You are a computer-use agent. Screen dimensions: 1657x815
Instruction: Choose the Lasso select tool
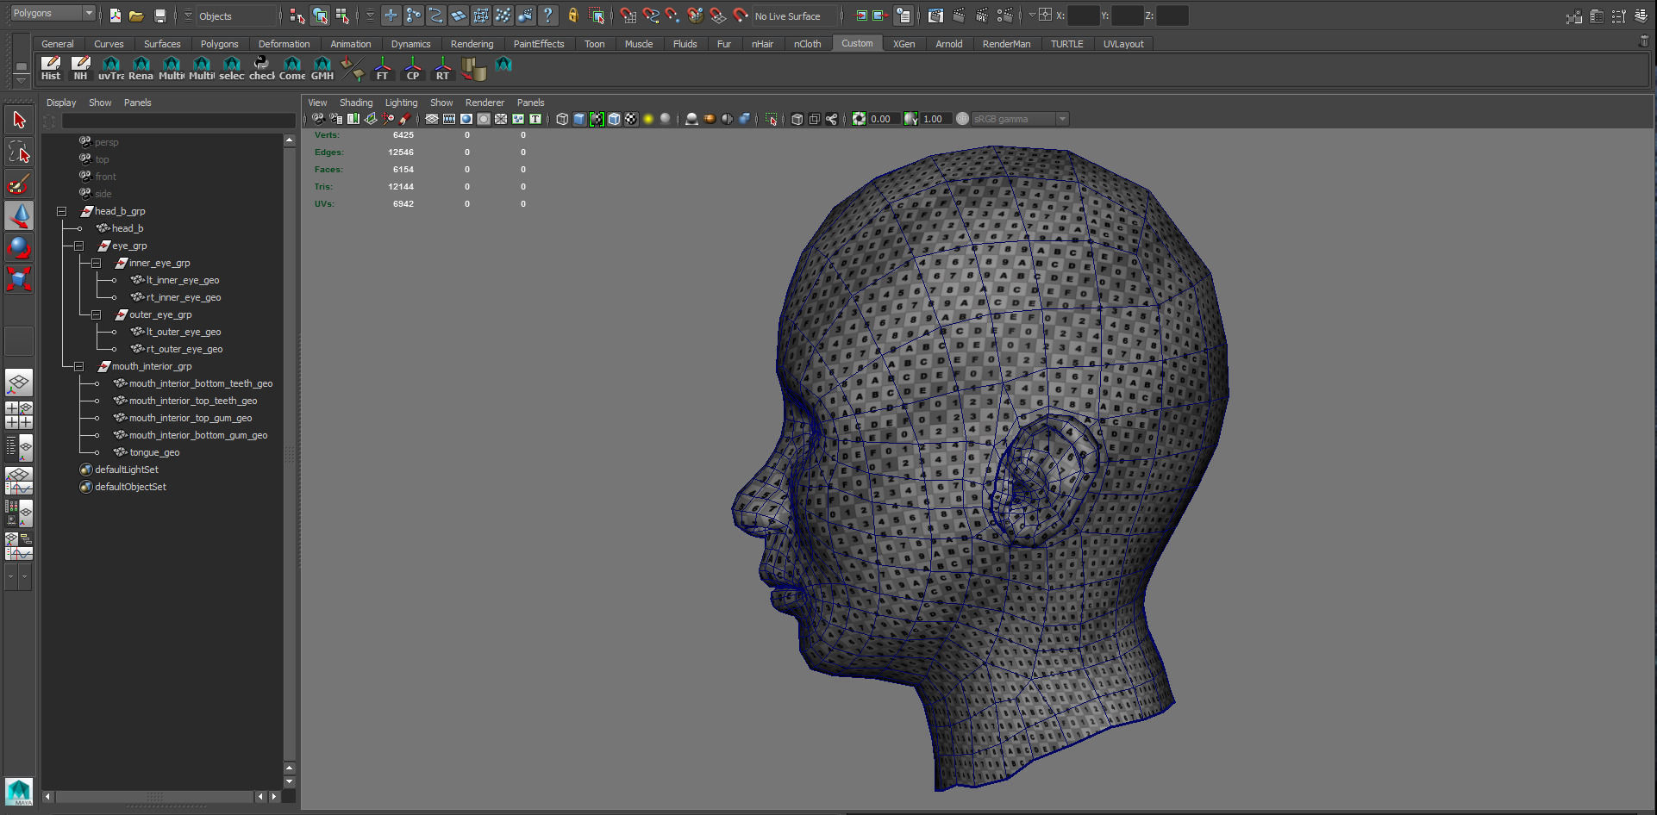point(19,152)
